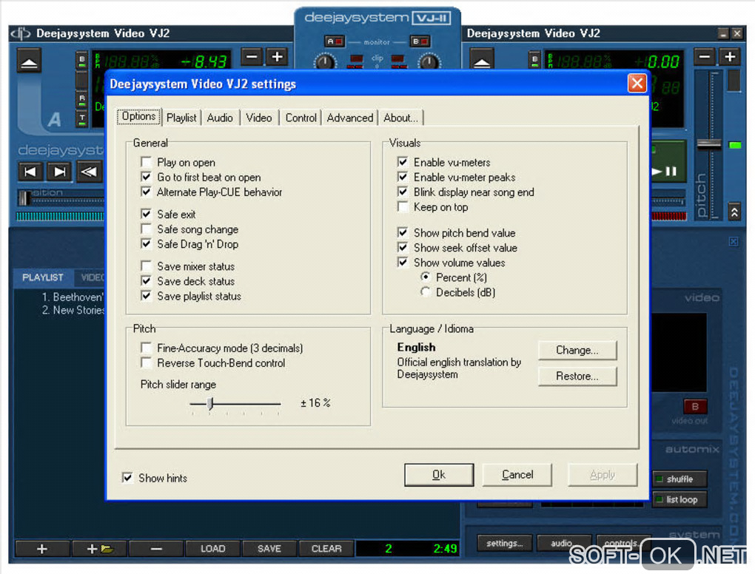Remove a track with the minus button

156,549
